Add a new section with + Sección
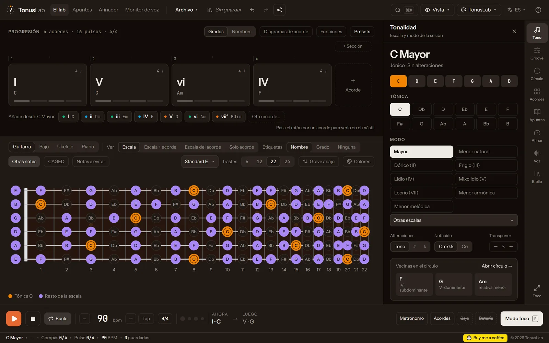 pyautogui.click(x=353, y=46)
